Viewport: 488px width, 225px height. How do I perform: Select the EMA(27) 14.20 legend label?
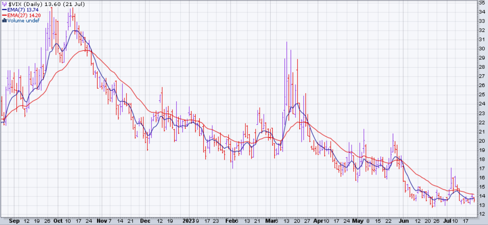click(24, 15)
